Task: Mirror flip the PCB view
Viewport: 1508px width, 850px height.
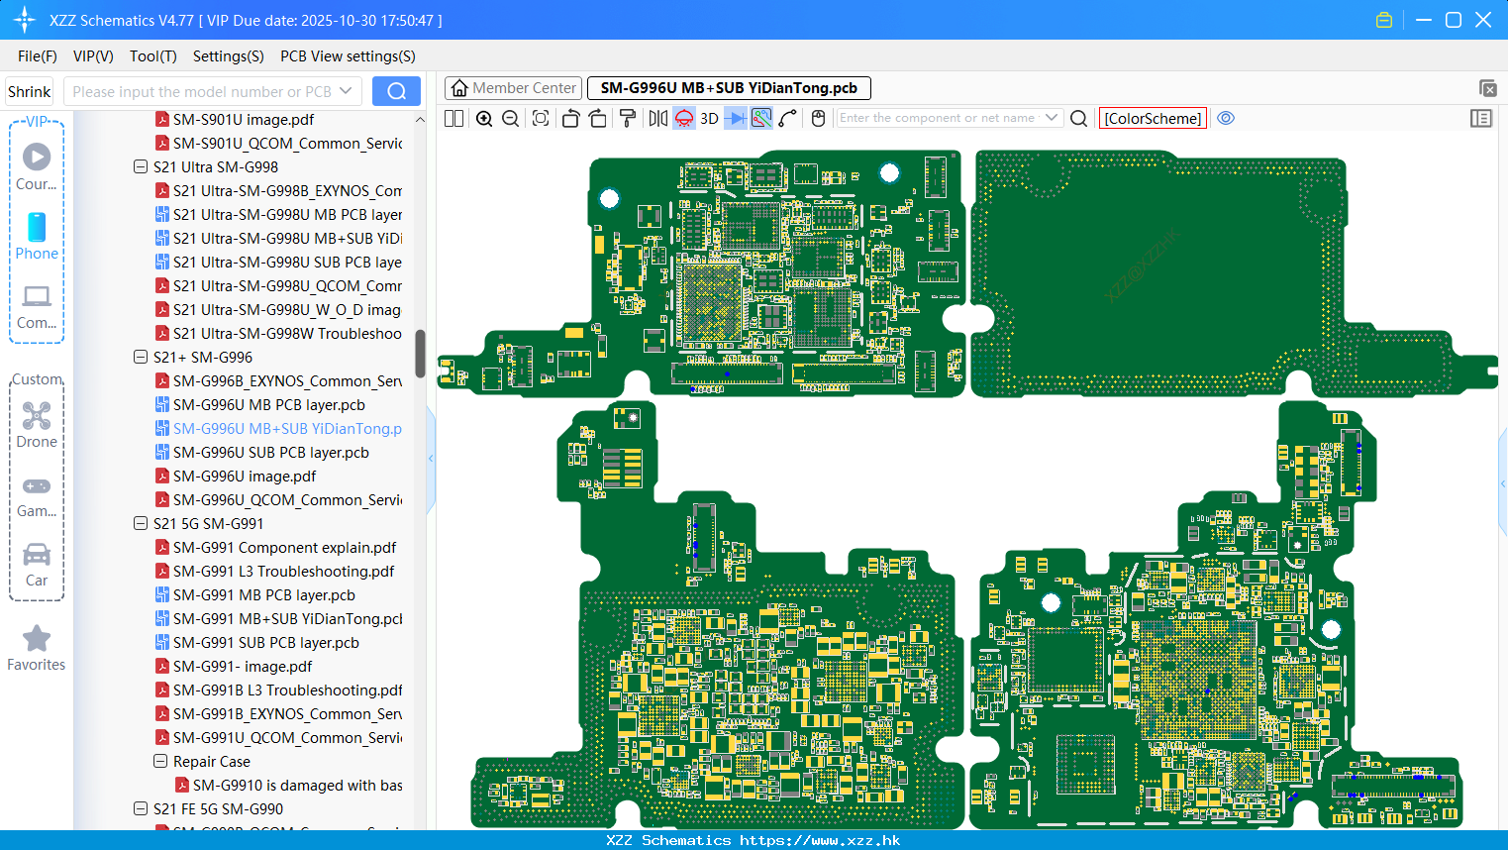Action: click(x=657, y=118)
